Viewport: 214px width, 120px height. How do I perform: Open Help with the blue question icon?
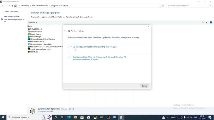coord(211,22)
